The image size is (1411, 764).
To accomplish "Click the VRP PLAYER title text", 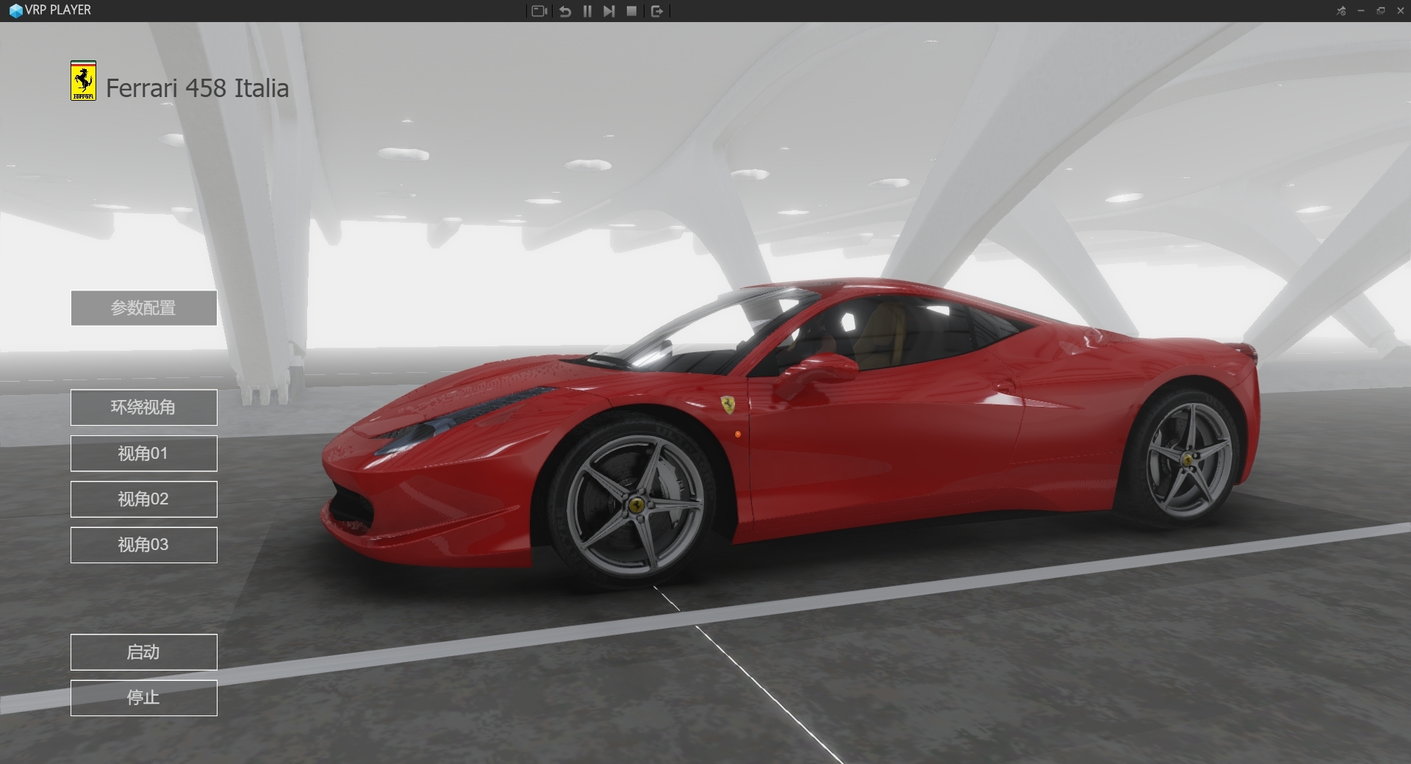I will tap(58, 10).
